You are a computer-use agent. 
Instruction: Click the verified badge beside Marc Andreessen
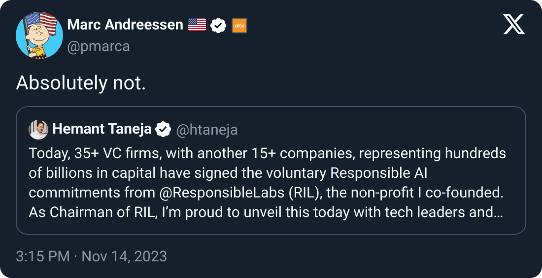[218, 25]
